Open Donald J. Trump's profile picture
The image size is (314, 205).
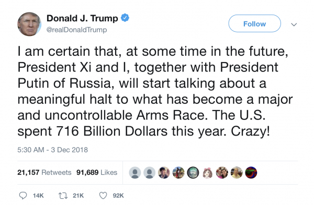(29, 24)
